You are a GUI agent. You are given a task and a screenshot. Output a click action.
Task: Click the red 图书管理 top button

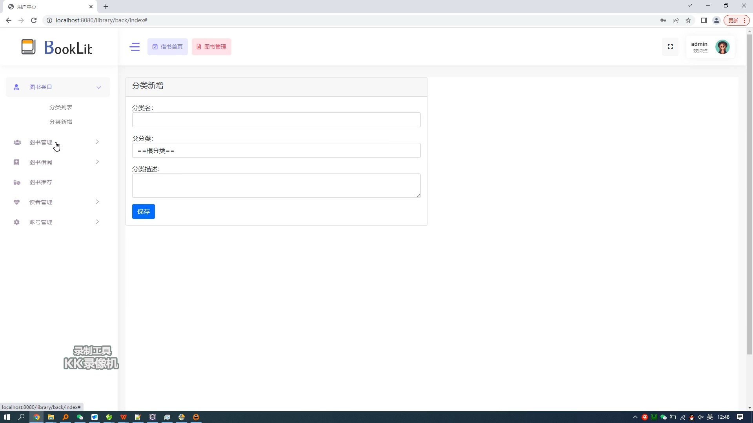tap(211, 47)
